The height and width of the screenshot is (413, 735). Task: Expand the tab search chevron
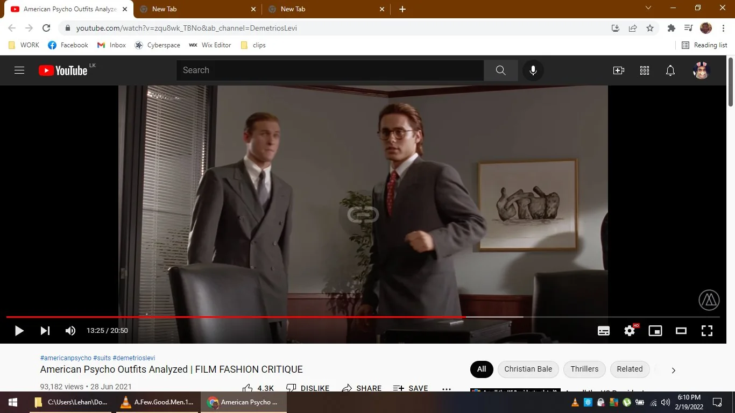click(648, 8)
